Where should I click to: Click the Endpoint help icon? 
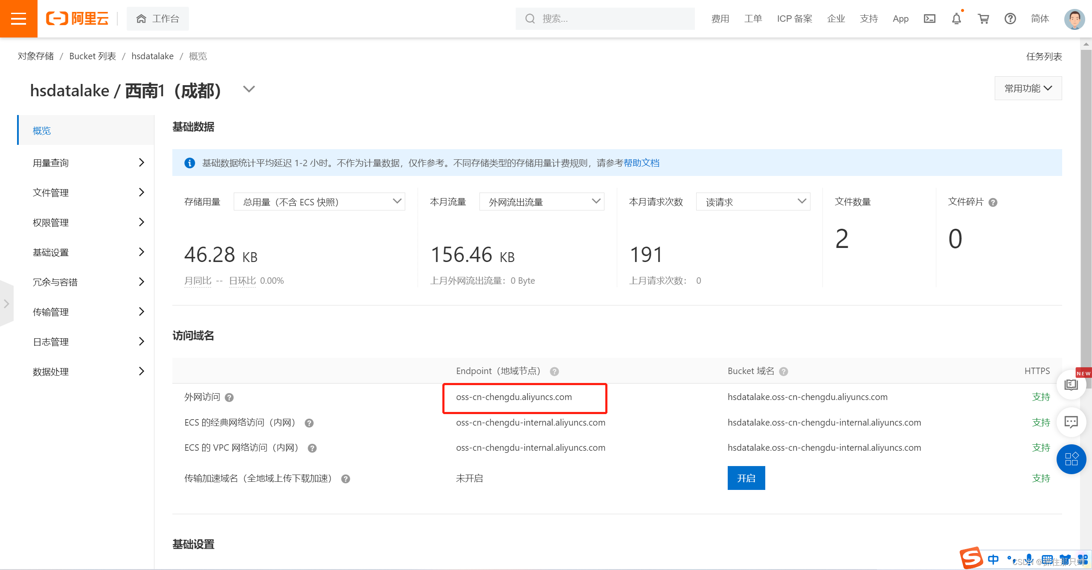pyautogui.click(x=554, y=371)
